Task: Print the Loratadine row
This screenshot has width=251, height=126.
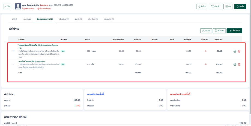Action: pos(235,64)
